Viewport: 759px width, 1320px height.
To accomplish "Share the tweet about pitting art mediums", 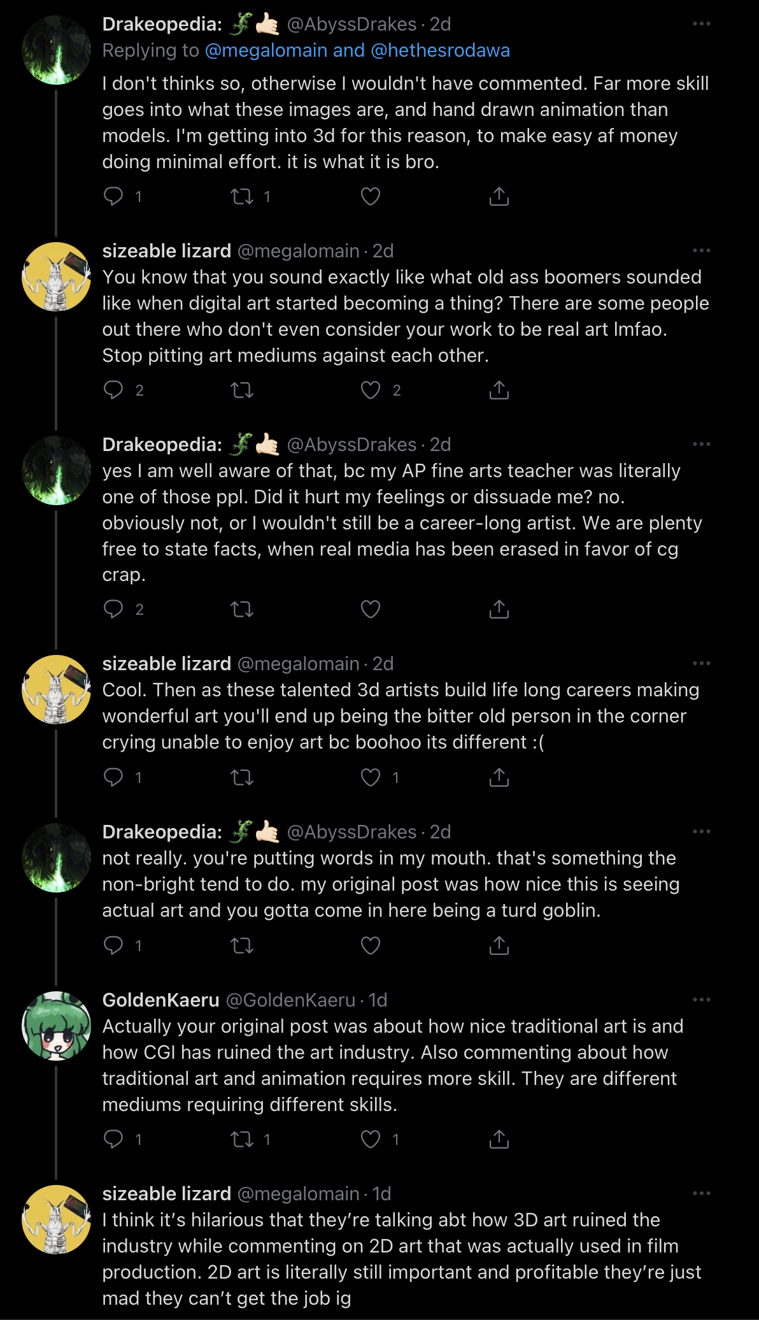I will (x=499, y=390).
